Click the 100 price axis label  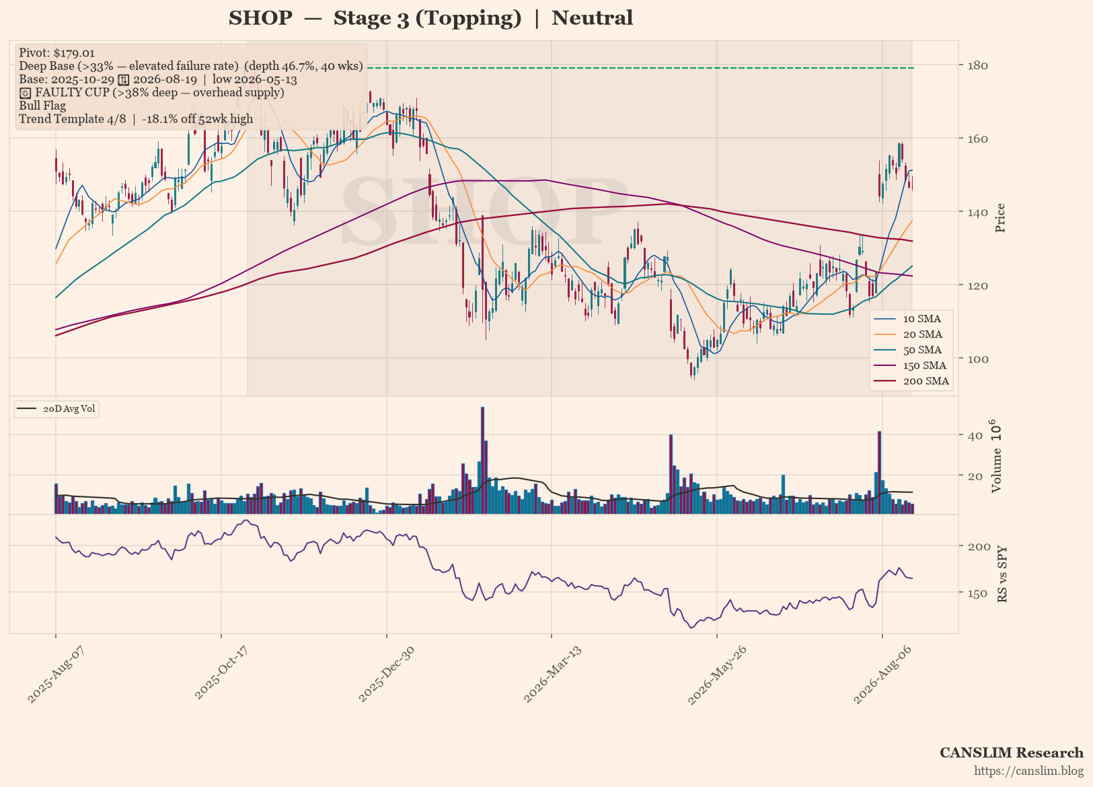[x=979, y=359]
